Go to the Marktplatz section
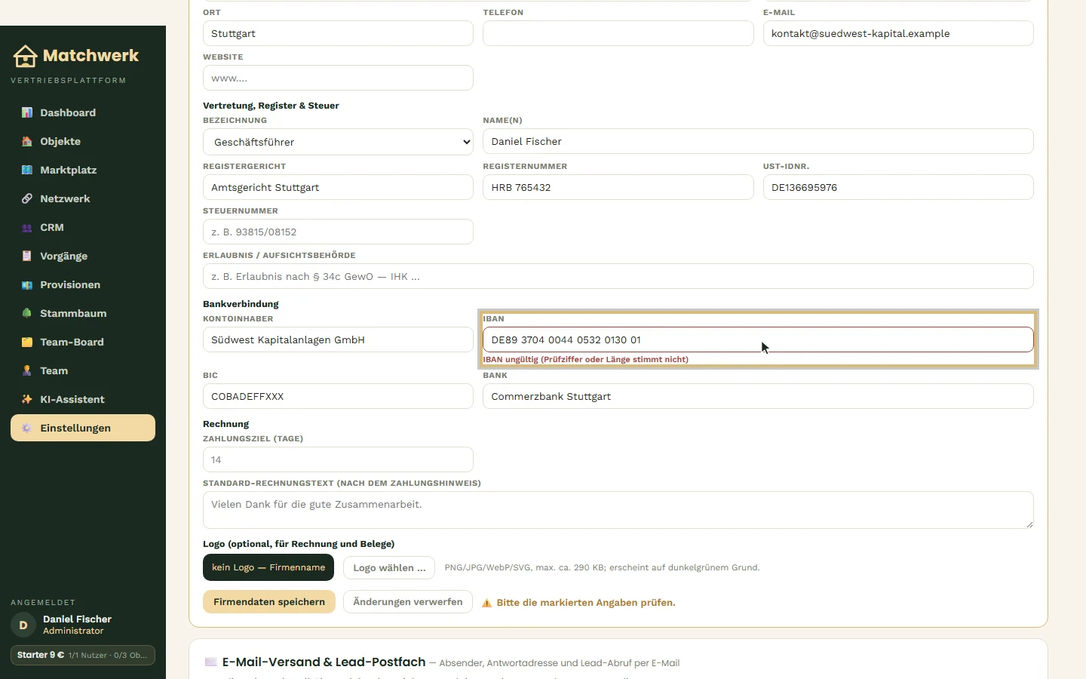Viewport: 1086px width, 679px height. click(83, 170)
